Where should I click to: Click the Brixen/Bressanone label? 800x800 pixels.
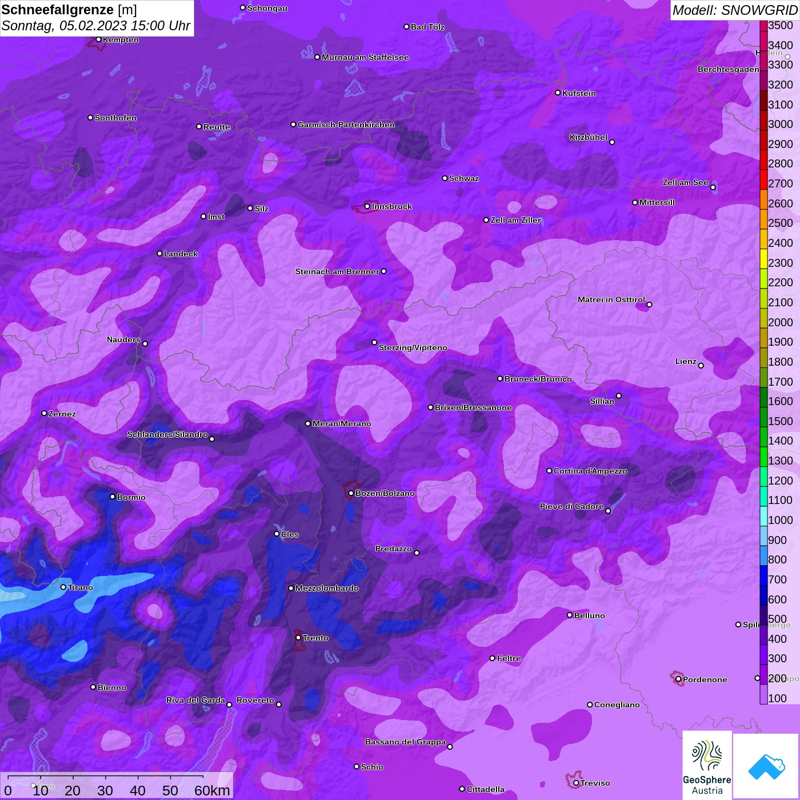click(x=473, y=407)
